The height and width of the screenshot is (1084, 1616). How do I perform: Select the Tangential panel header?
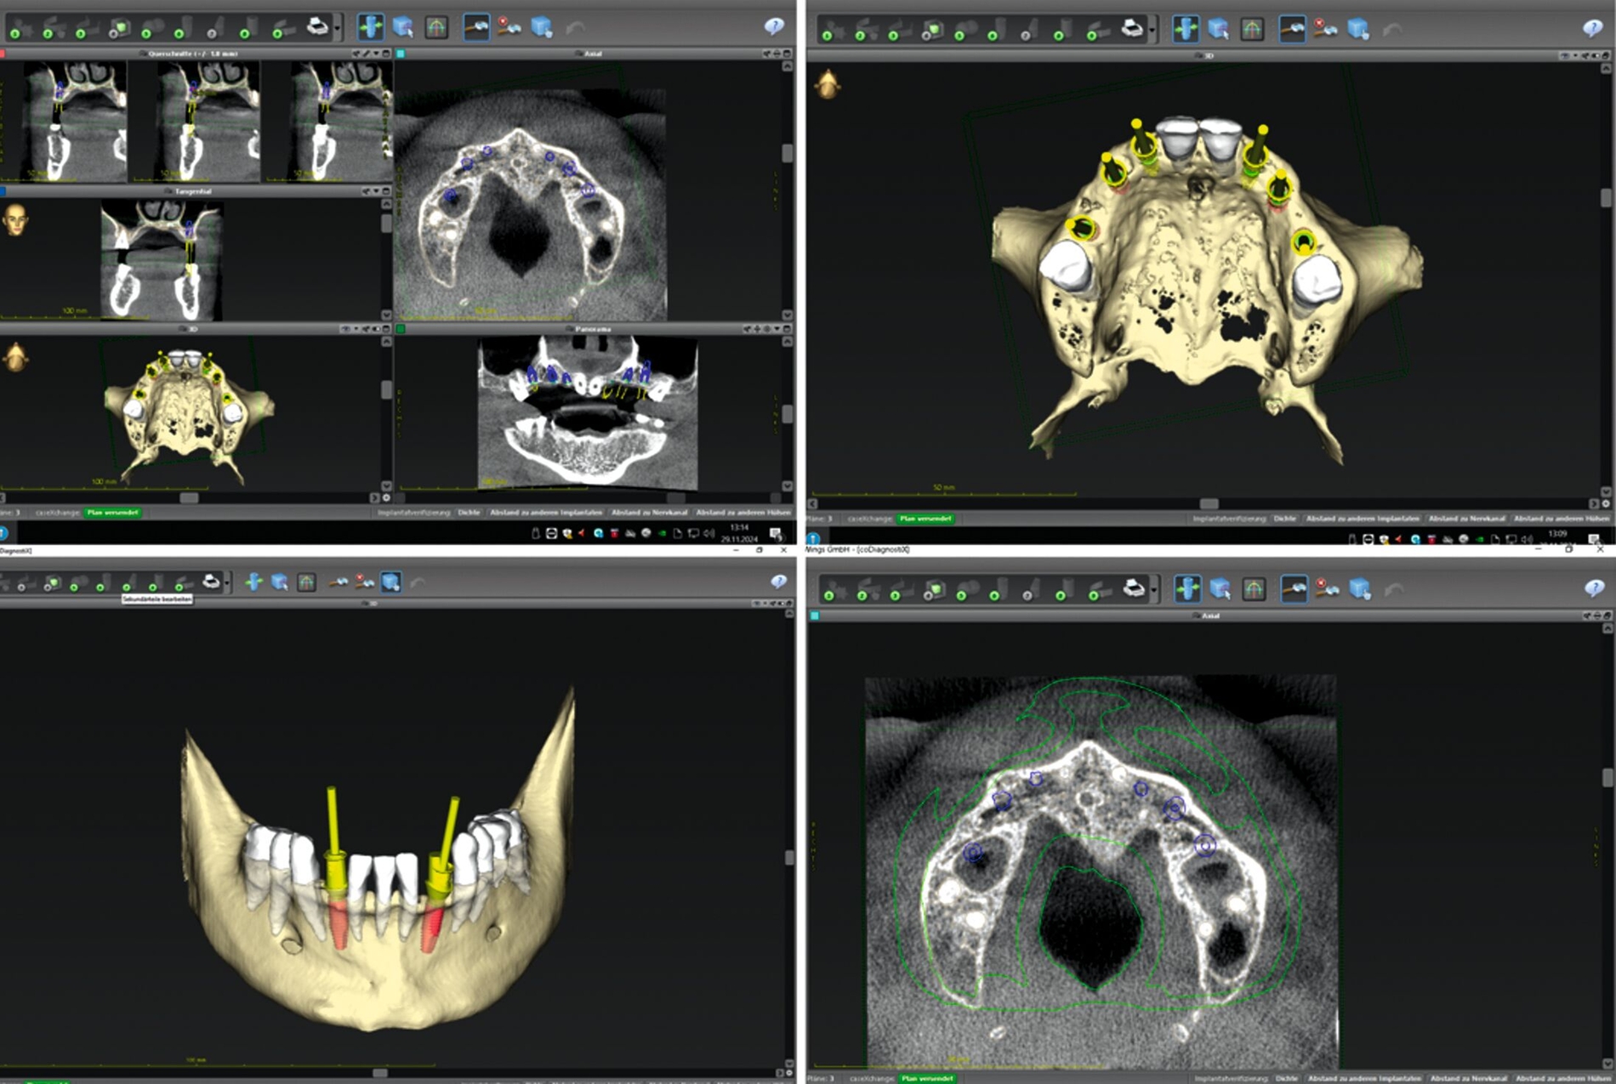click(x=193, y=192)
